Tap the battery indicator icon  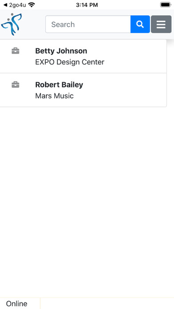[166, 5]
